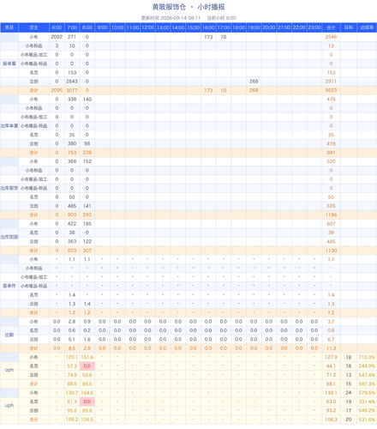The image size is (377, 429).
Task: Click the value 130.7 cell
Action: [x=72, y=393]
